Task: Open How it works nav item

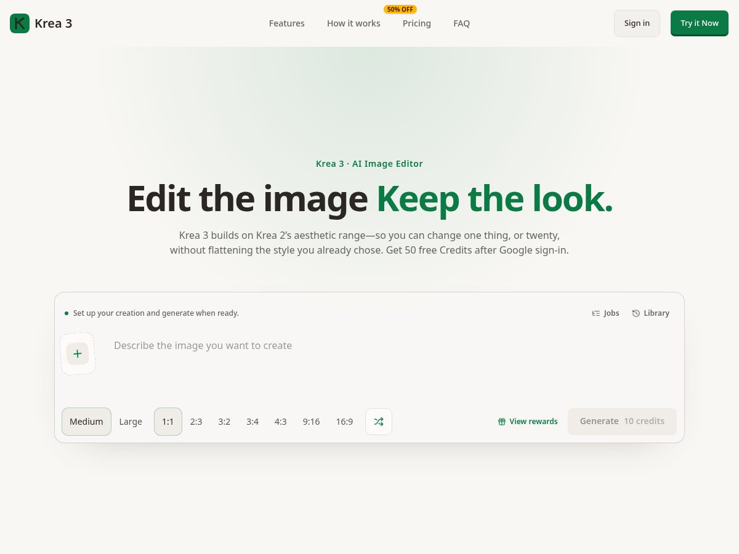Action: point(353,23)
